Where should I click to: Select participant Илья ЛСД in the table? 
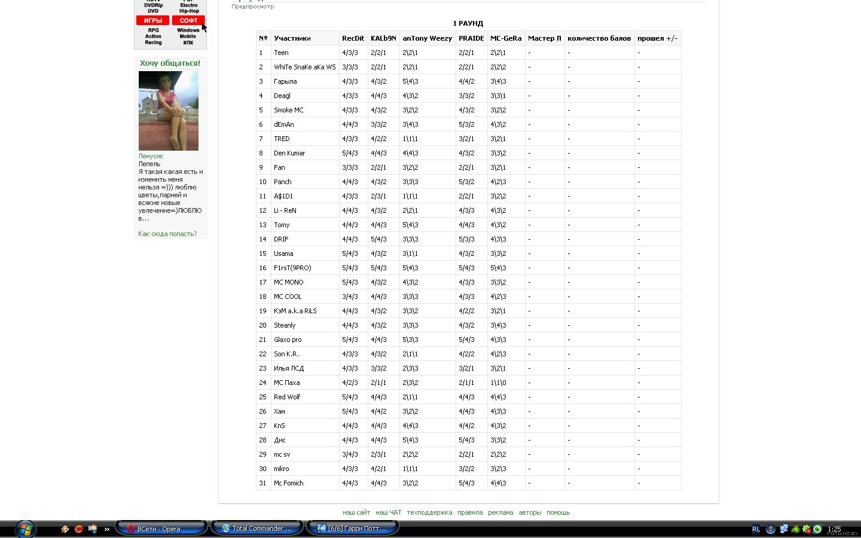[x=289, y=368]
